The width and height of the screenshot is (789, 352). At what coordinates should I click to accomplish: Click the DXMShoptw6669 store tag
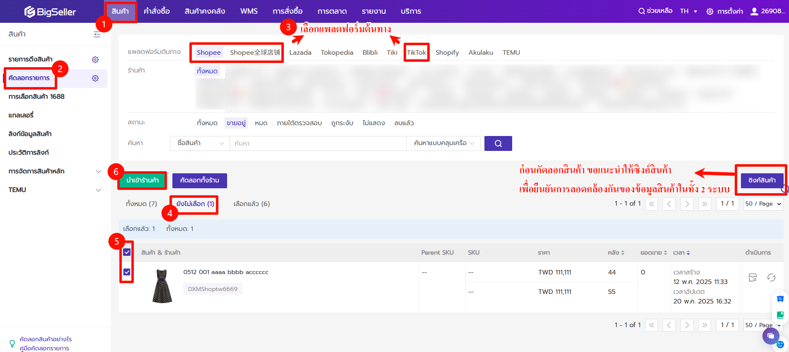coord(213,289)
